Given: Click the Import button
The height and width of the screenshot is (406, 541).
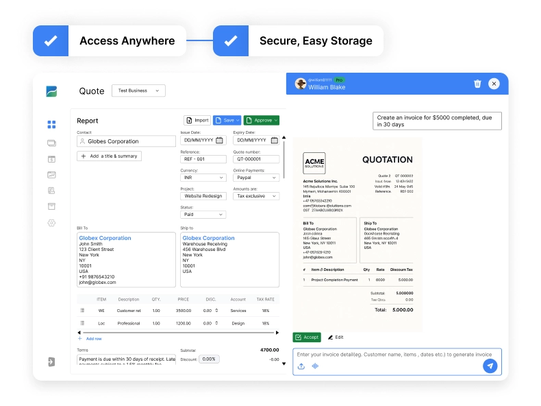Looking at the screenshot, I should tap(197, 121).
